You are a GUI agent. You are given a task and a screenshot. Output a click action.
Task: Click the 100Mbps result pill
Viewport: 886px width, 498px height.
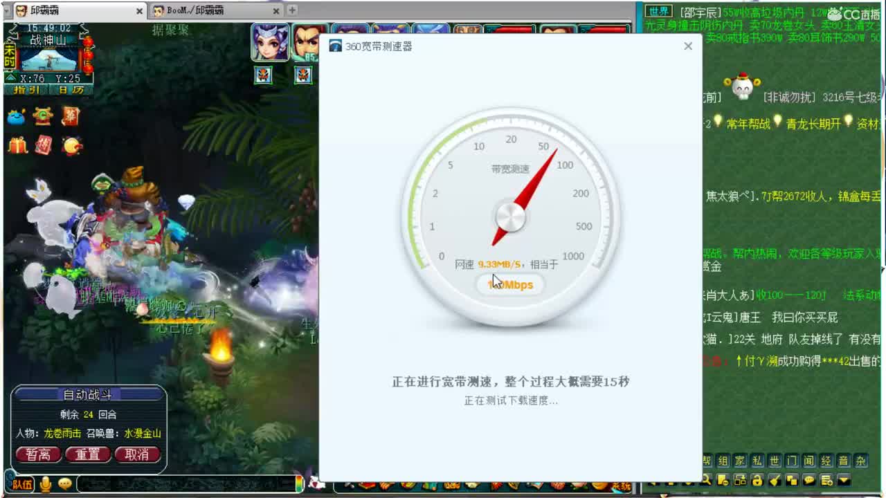(x=511, y=284)
